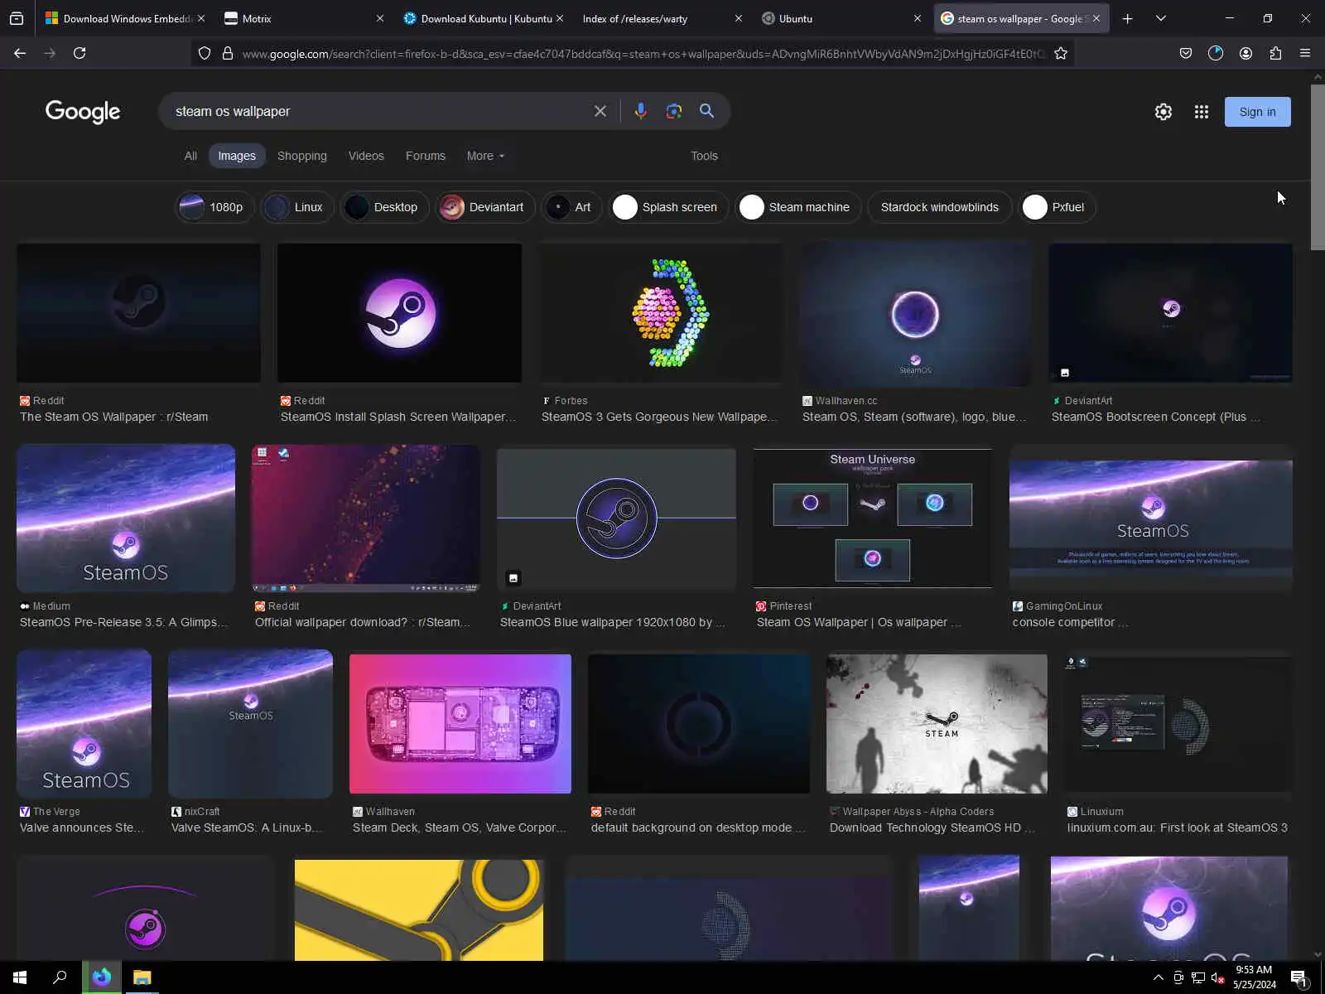Apply the Stardock windowblinds chip
The width and height of the screenshot is (1325, 994).
point(939,207)
